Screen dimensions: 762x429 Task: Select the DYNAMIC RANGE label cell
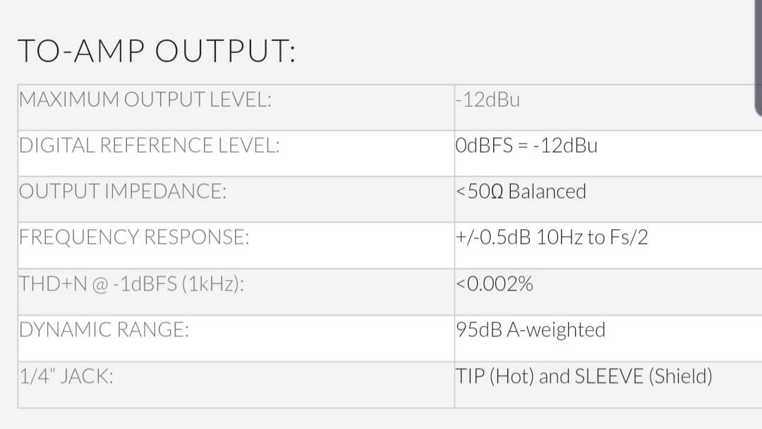[x=104, y=330]
